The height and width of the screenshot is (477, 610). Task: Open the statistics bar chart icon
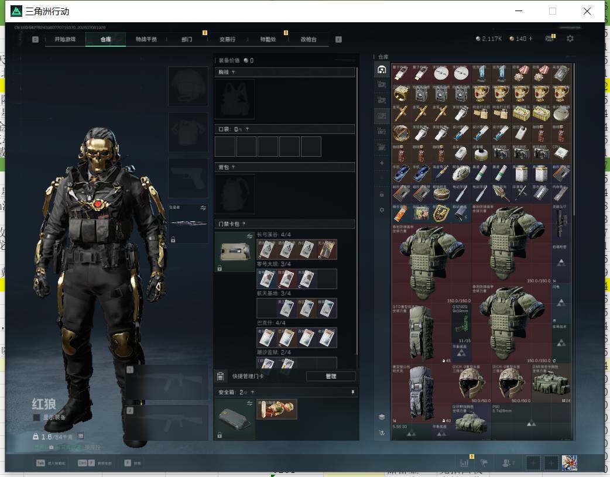[x=464, y=462]
